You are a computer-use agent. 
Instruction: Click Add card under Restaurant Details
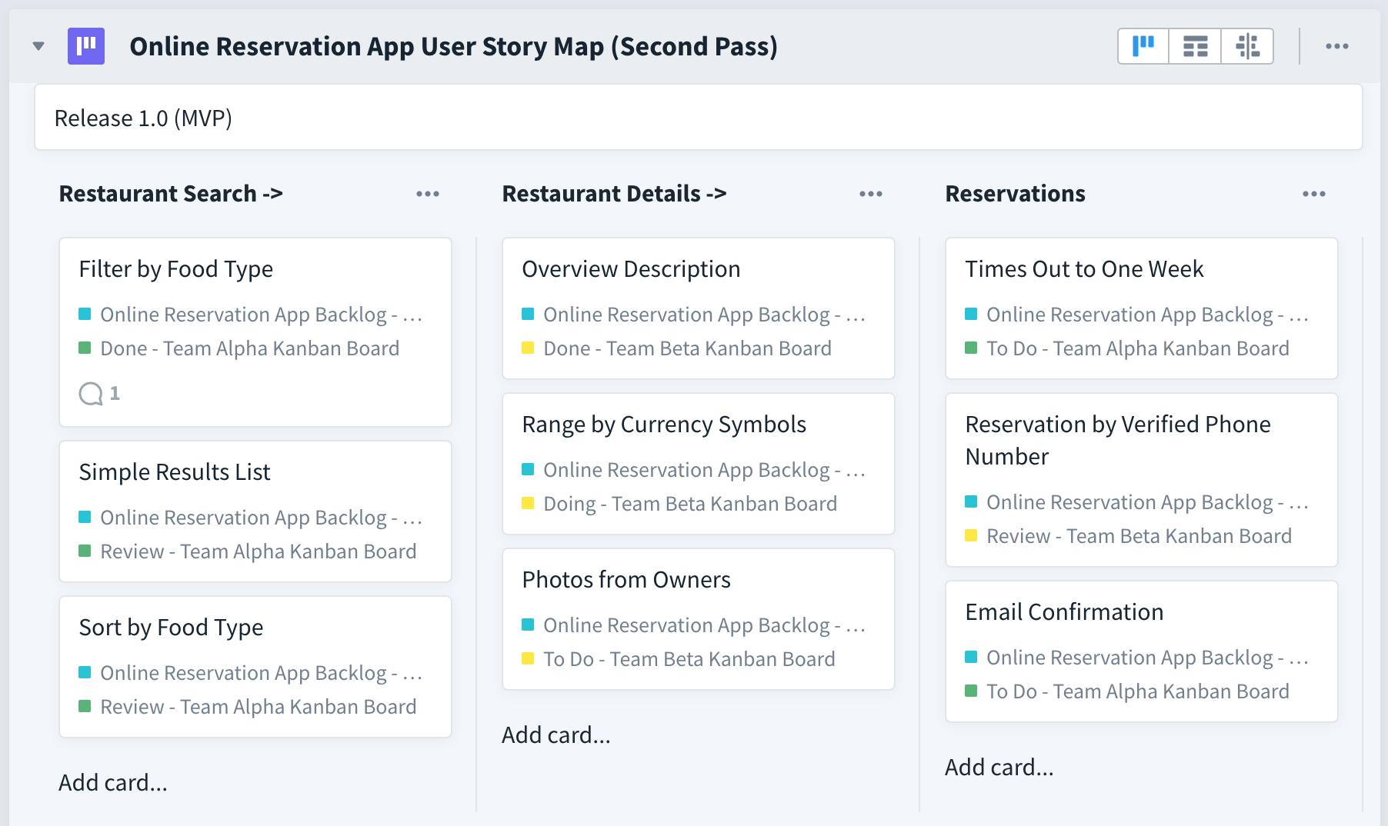[x=556, y=734]
